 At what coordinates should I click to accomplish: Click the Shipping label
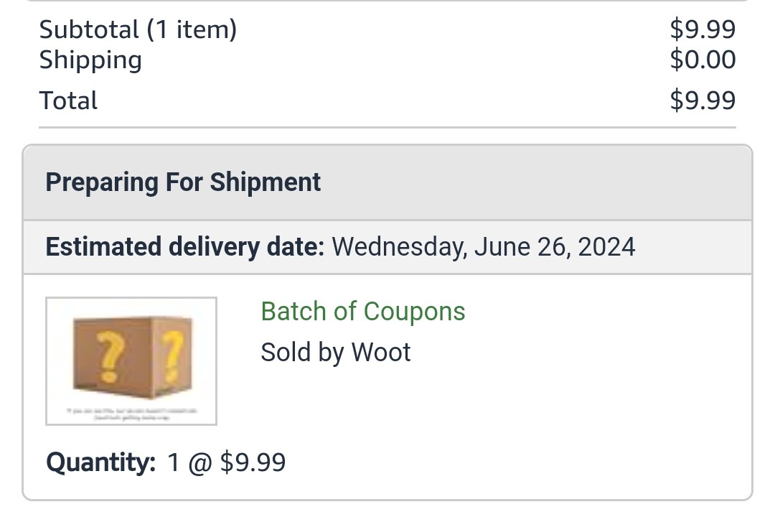coord(90,60)
